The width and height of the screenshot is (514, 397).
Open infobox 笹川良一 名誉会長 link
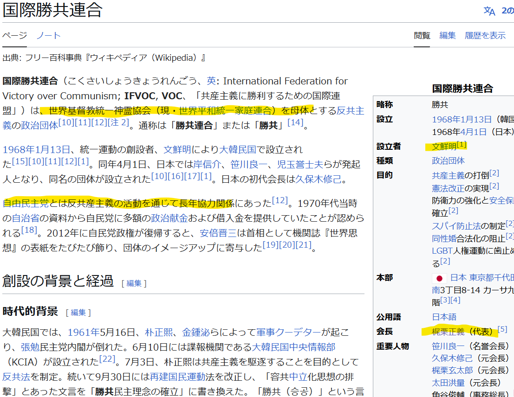coord(448,346)
